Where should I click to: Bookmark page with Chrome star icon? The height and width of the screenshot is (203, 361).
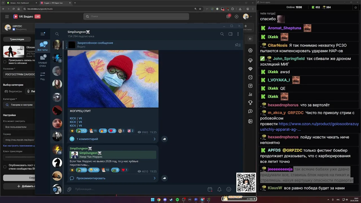(200, 9)
